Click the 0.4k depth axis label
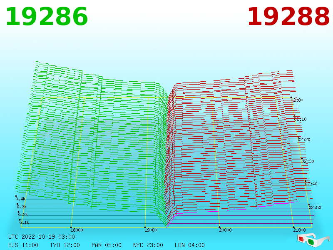The height and width of the screenshot is (250, 333). pyautogui.click(x=20, y=199)
